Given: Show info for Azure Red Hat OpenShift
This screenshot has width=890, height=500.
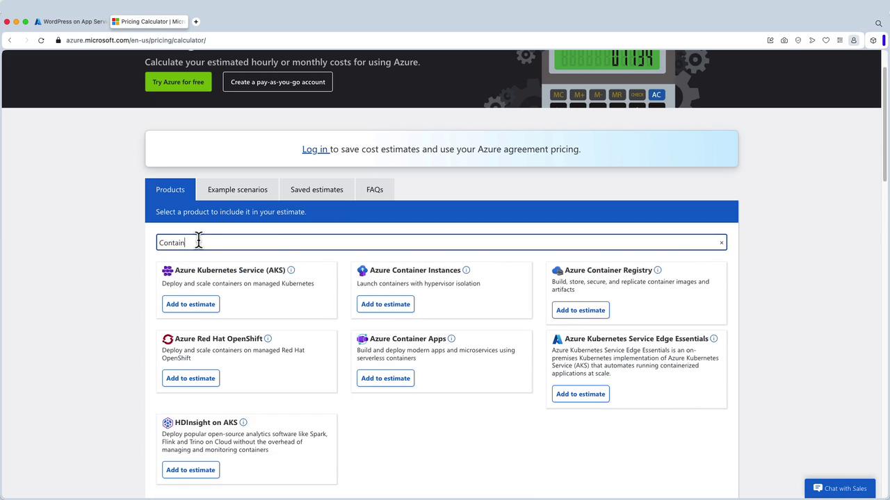Looking at the screenshot, I should (268, 339).
